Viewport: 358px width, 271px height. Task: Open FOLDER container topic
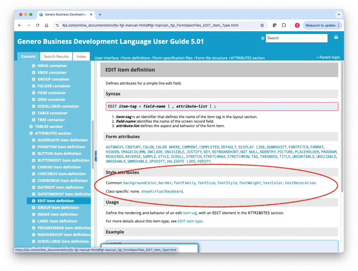point(54,86)
